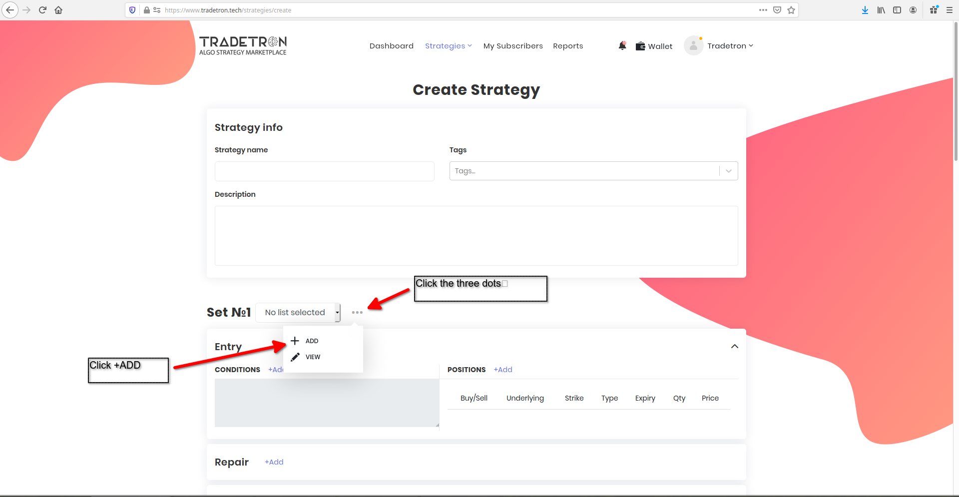The image size is (959, 497).
Task: Open the Dashboard page
Action: (391, 46)
